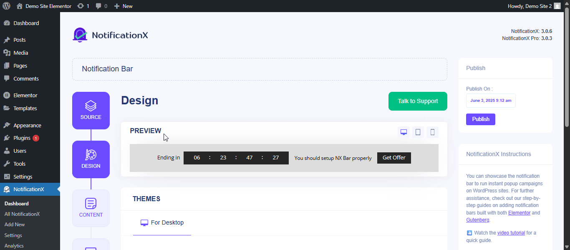The image size is (570, 250).
Task: Click the Appearance paintbrush icon
Action: 7,125
